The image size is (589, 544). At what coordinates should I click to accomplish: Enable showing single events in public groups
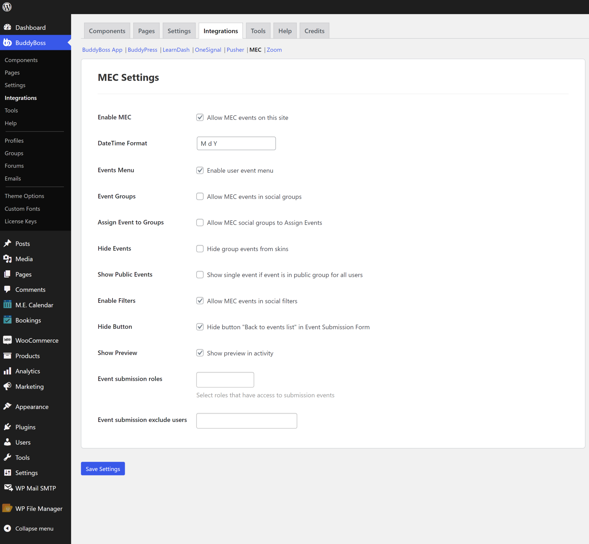pos(200,275)
